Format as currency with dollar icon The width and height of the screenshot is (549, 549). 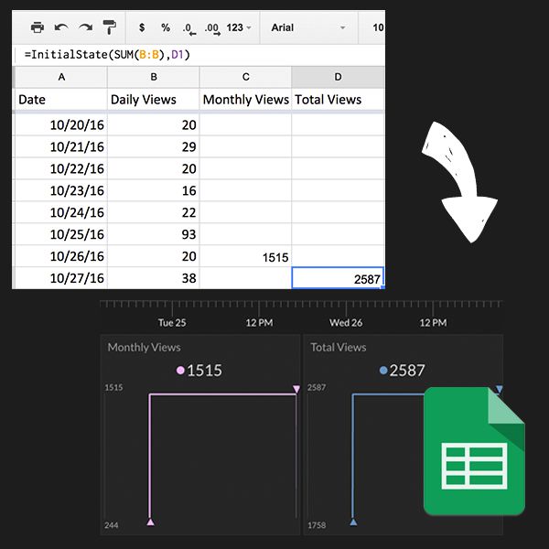pos(142,27)
